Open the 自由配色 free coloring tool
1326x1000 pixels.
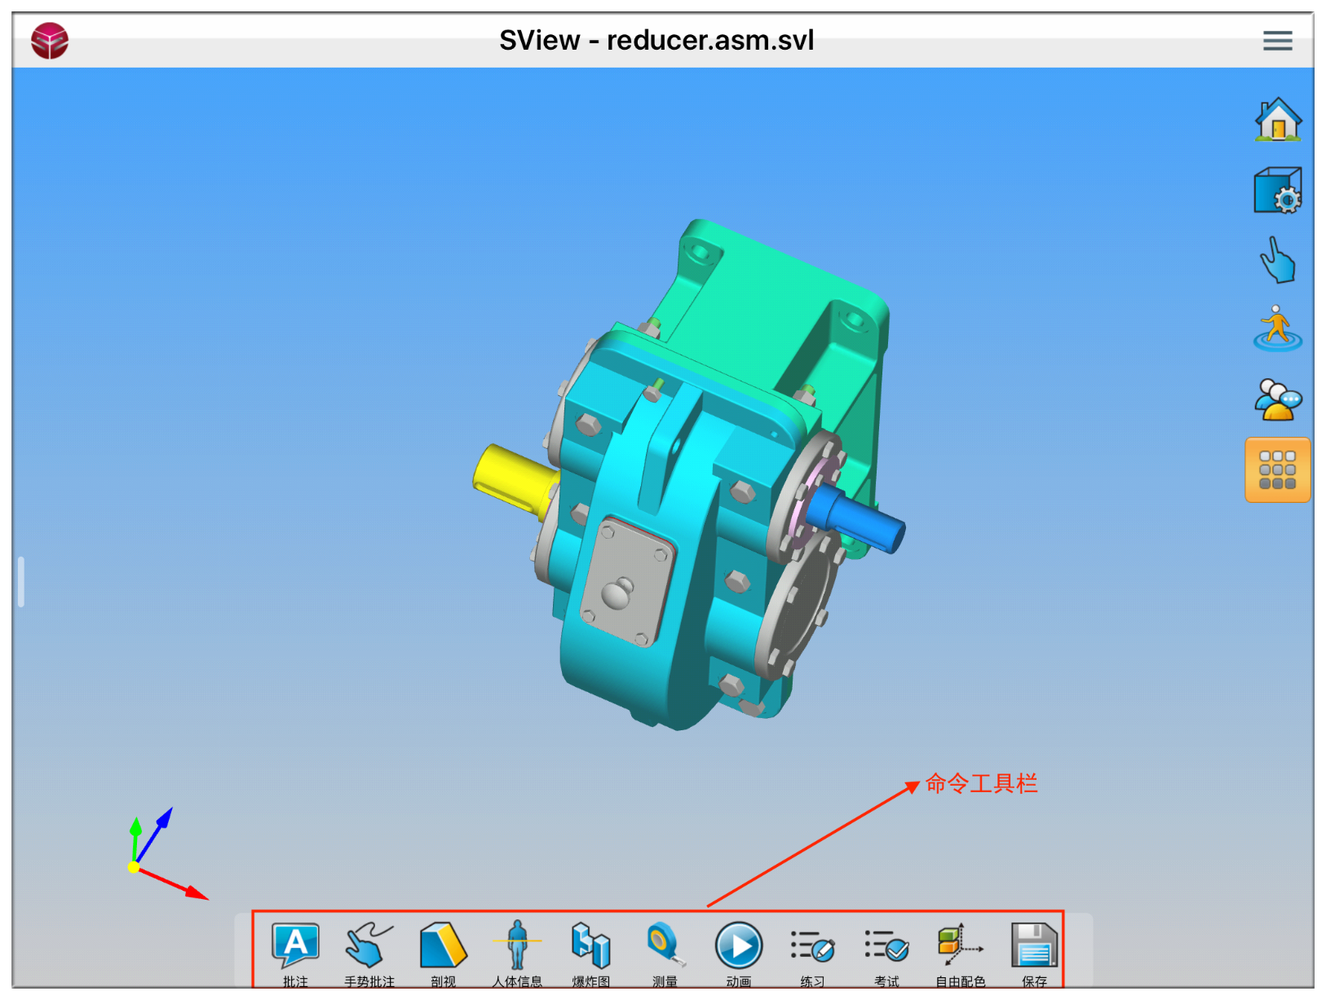(961, 954)
